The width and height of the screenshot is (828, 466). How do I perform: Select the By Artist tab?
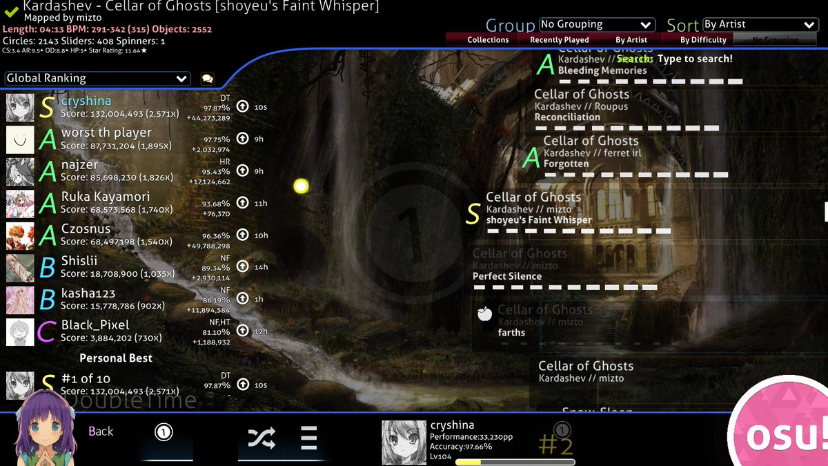point(631,39)
